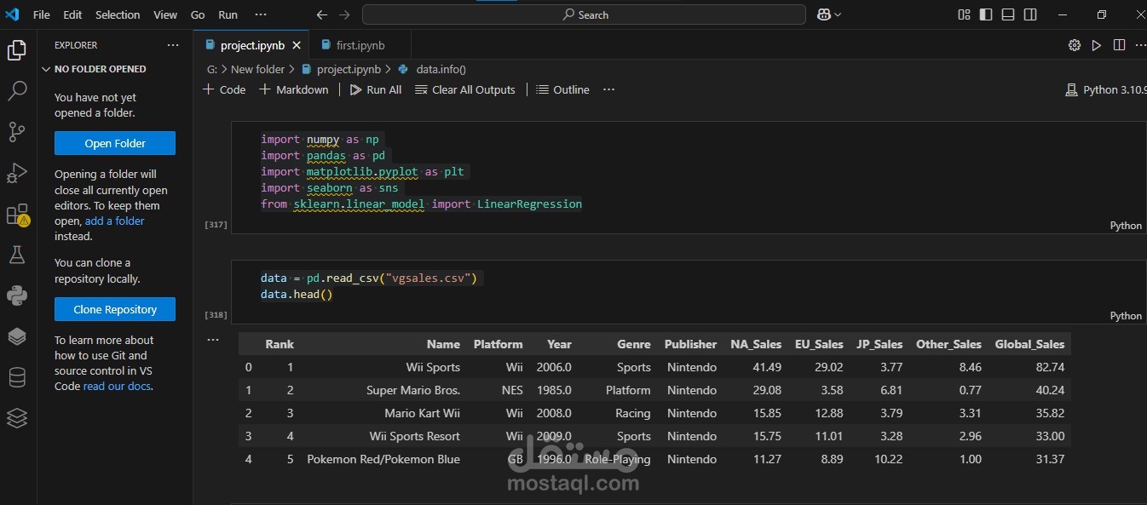This screenshot has width=1147, height=505.
Task: Click the Open Folder button
Action: [115, 143]
